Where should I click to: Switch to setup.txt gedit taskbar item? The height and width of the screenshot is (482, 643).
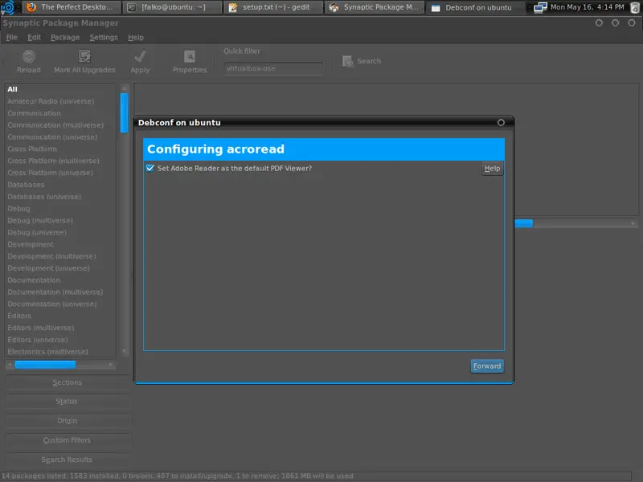(x=273, y=7)
